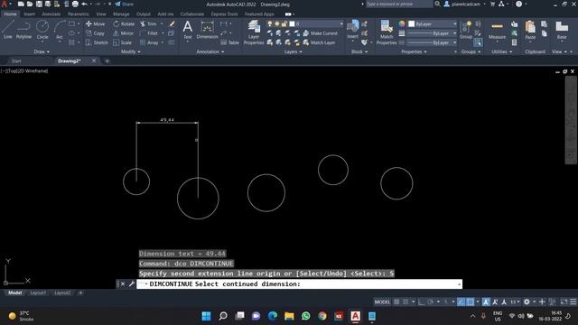
Task: Click the Scale tool
Action: tap(123, 42)
